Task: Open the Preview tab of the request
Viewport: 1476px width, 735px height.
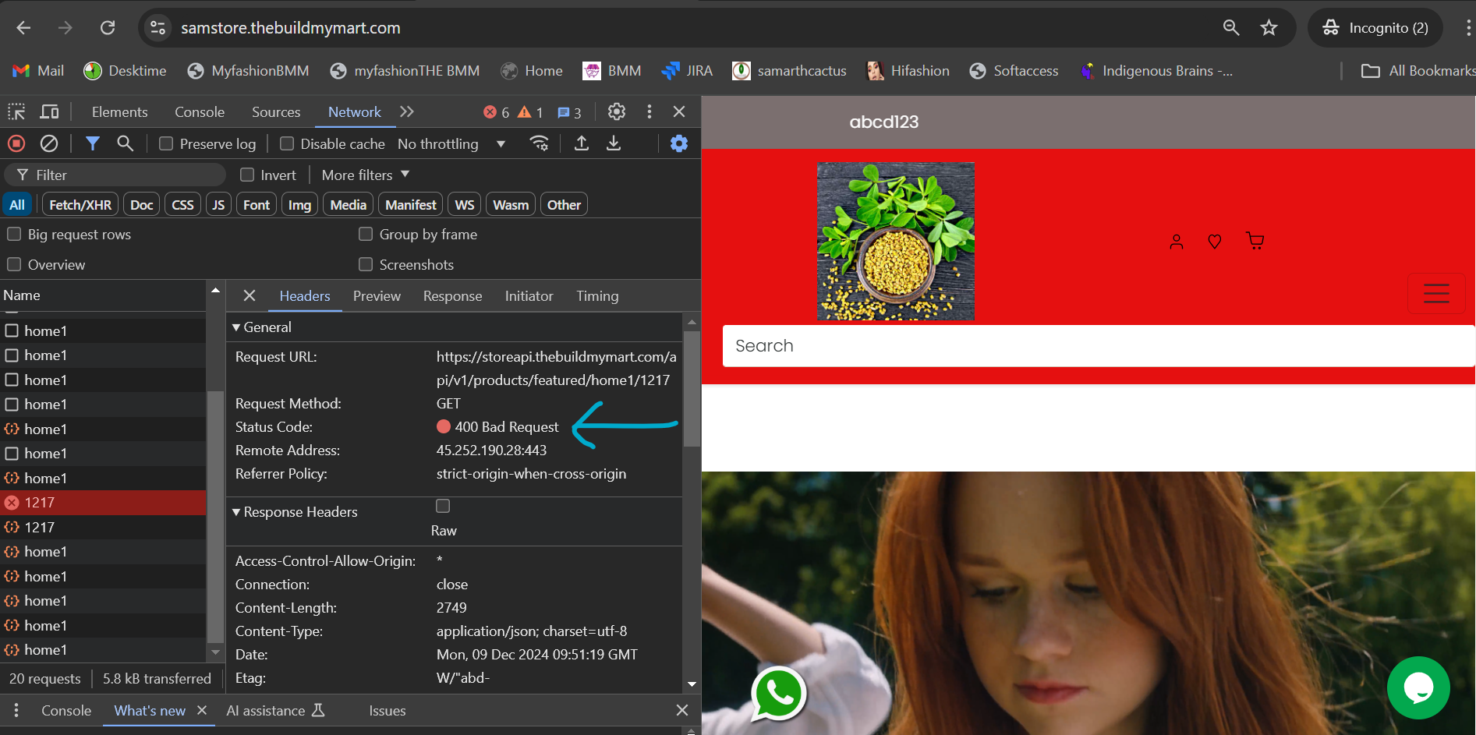Action: click(377, 295)
